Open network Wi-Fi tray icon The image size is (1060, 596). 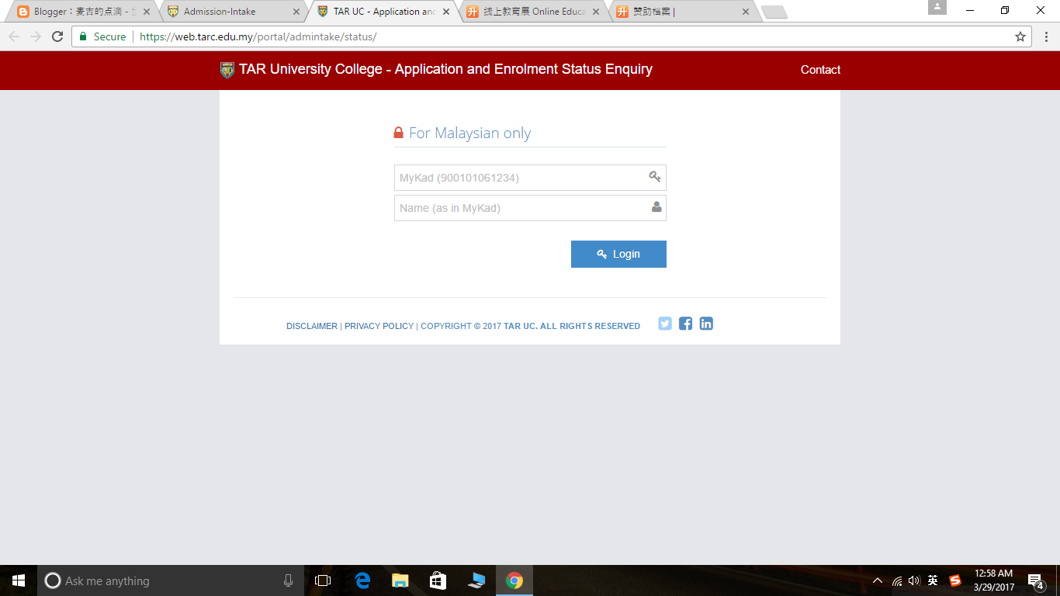pyautogui.click(x=897, y=580)
